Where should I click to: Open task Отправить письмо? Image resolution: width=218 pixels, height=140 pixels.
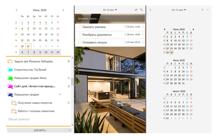(95, 42)
